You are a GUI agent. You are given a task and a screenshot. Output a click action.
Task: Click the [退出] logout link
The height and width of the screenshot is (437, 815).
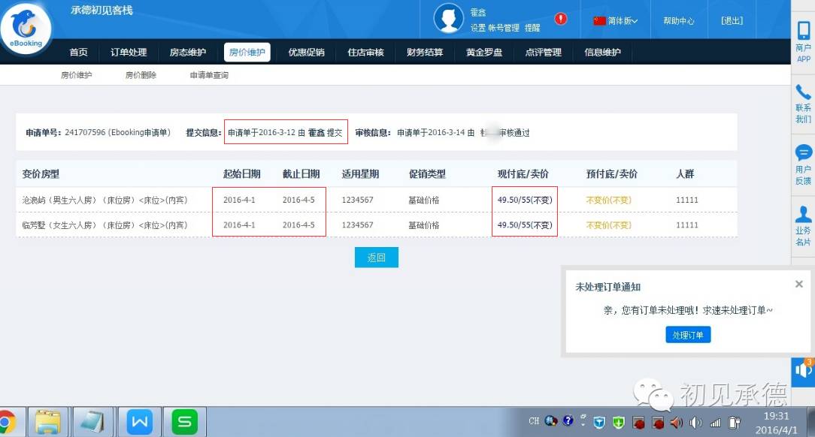coord(732,21)
